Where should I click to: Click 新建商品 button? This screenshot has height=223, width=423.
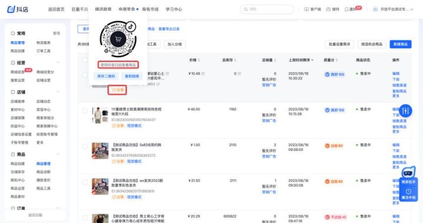[x=400, y=44]
